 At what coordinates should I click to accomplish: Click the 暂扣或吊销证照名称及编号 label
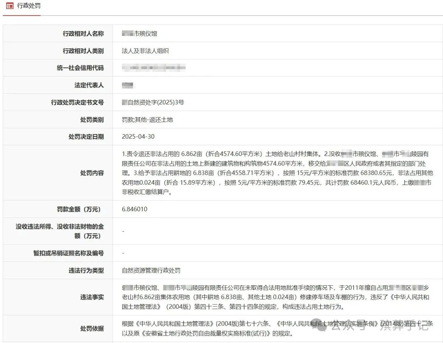tap(69, 253)
